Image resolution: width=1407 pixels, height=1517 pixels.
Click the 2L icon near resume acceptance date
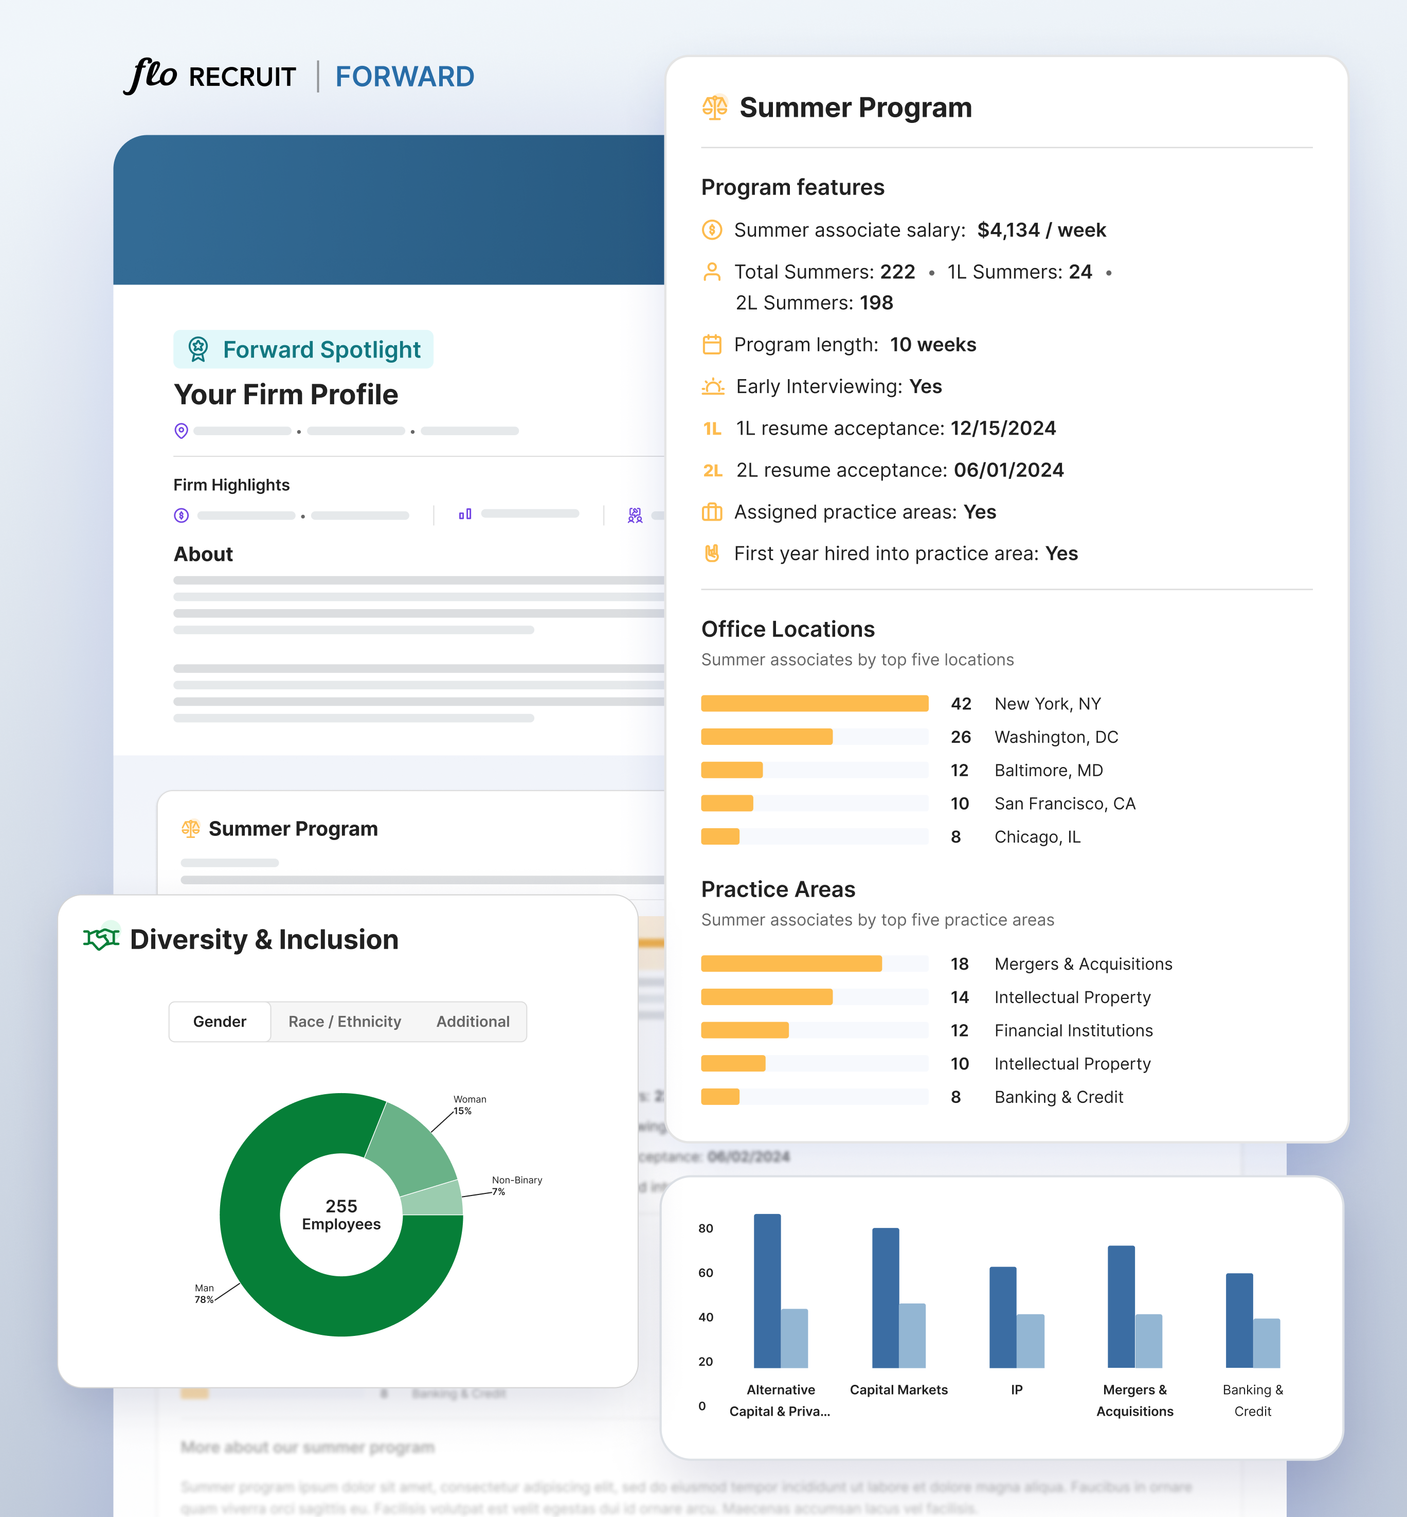pos(713,470)
